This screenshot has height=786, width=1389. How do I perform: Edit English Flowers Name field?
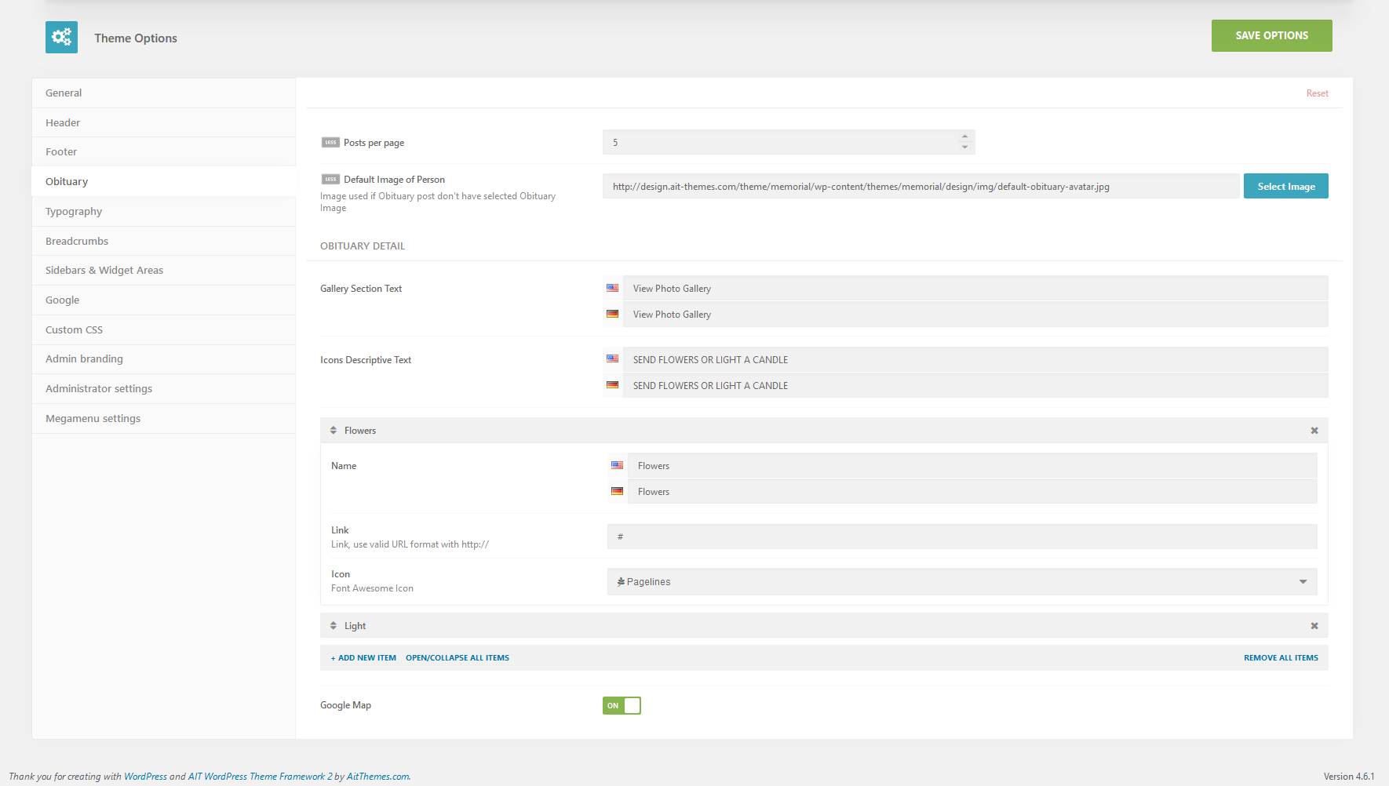tap(972, 465)
